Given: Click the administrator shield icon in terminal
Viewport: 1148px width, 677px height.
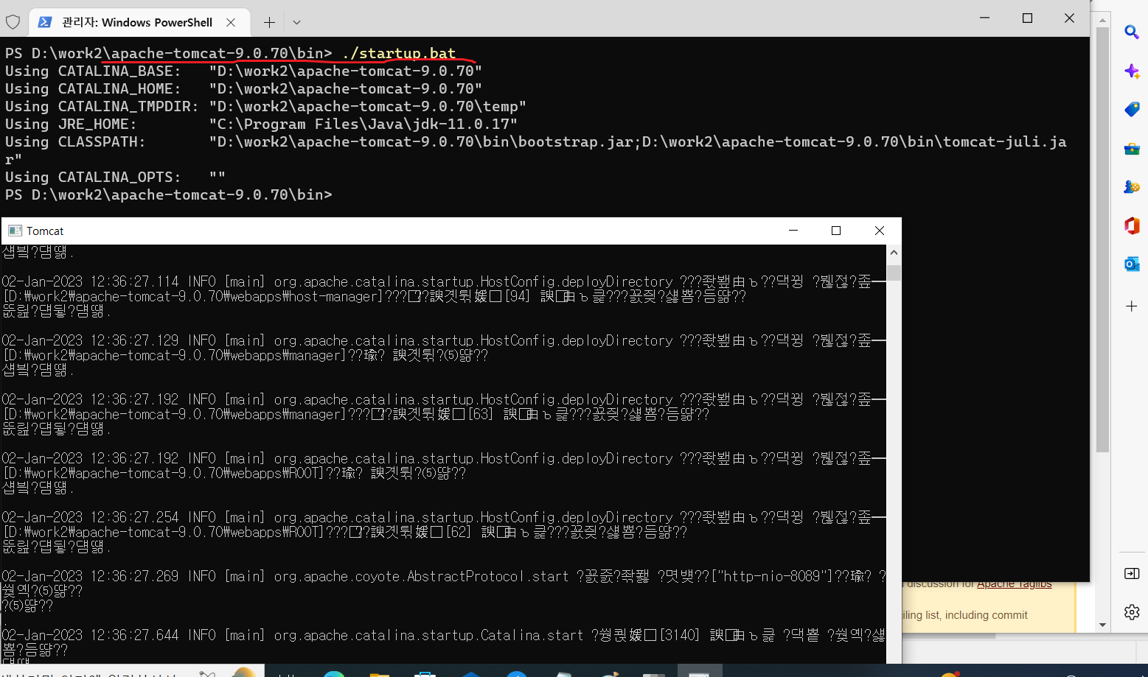Looking at the screenshot, I should click(13, 22).
